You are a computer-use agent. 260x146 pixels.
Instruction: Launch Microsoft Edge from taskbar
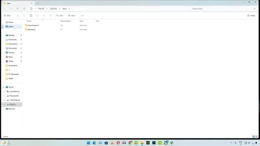click(94, 143)
